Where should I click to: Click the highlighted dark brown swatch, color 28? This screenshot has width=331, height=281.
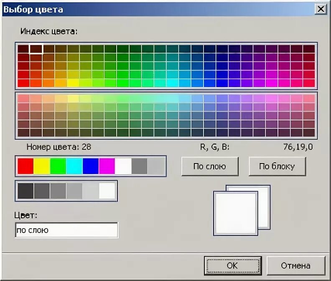[x=36, y=49]
